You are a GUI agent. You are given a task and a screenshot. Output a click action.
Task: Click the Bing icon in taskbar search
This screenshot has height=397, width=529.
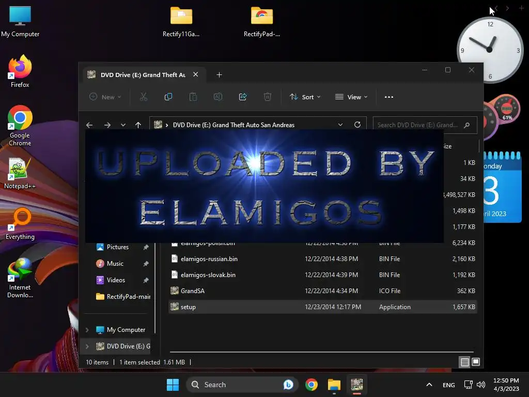288,385
